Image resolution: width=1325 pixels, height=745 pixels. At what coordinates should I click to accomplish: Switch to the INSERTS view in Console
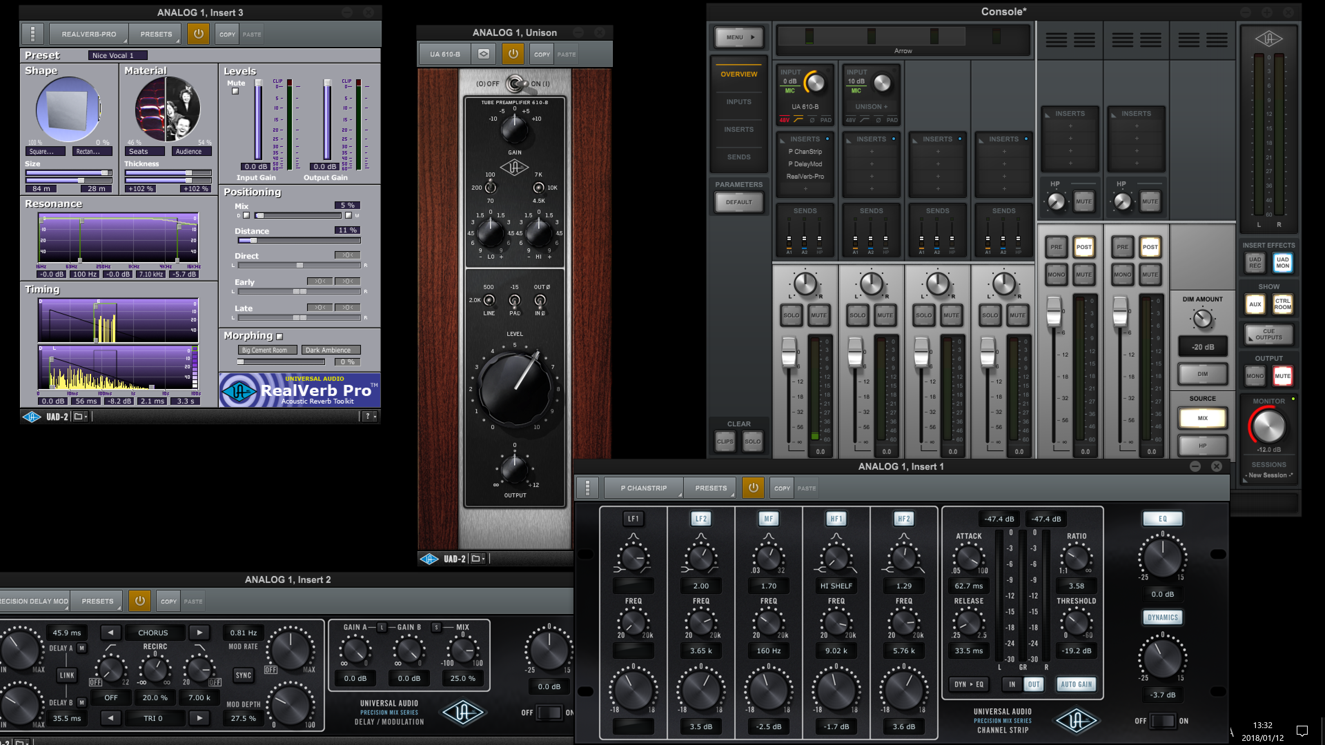(739, 130)
